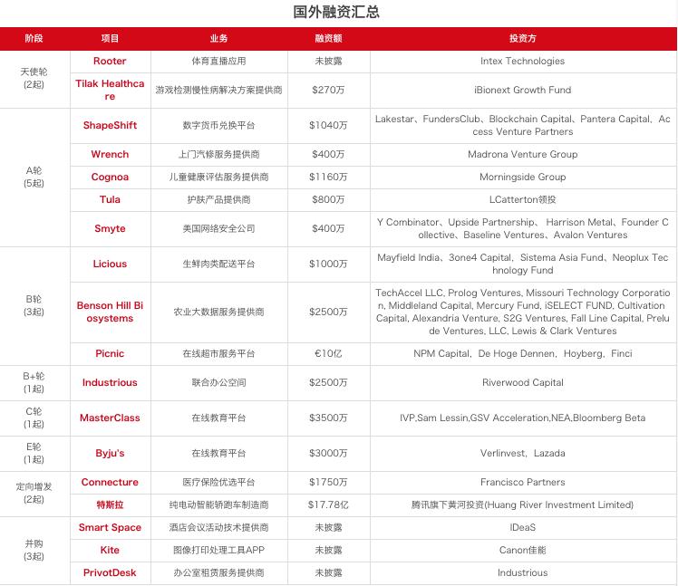Screen dimensions: 678x586
Task: Select the Rooter project name
Action: point(110,62)
